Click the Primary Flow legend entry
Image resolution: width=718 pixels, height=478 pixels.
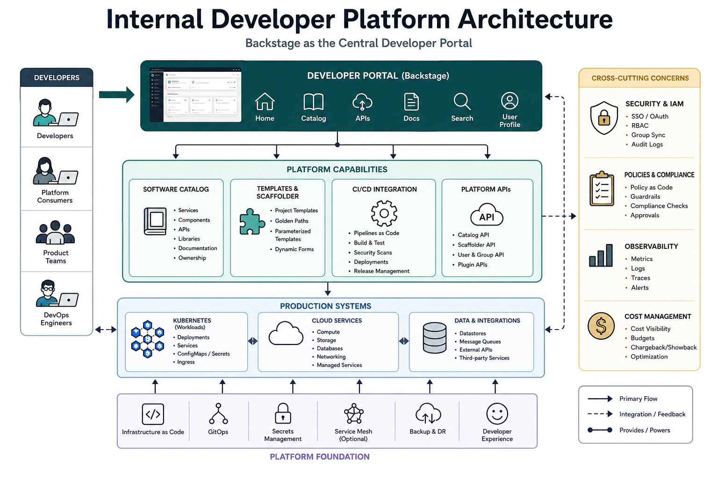[x=622, y=399]
